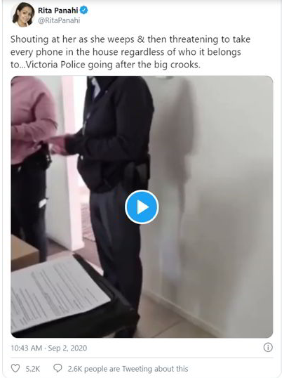The image size is (284, 378).
Task: Play the embedded tweet video
Action: pos(142,207)
